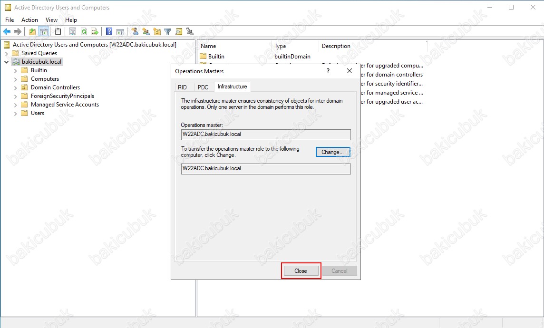The image size is (544, 328).
Task: Sort the list by the Name column header
Action: (x=234, y=46)
